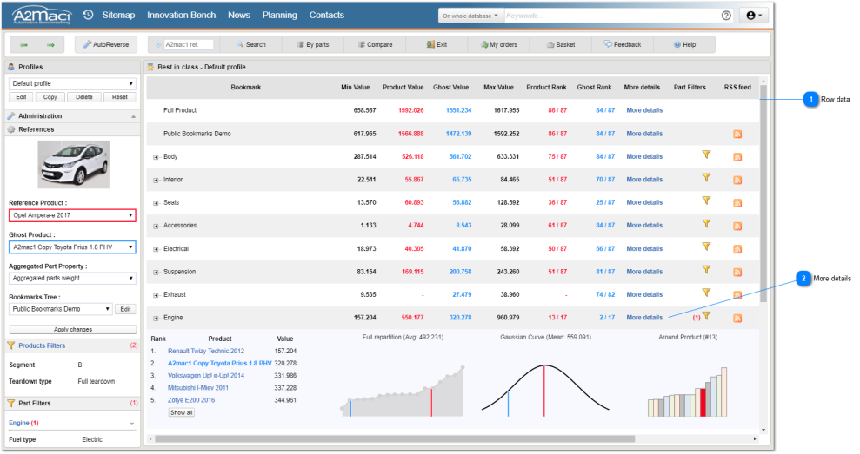Image resolution: width=860 pixels, height=454 pixels.
Task: Open the user account menu icon
Action: (754, 16)
